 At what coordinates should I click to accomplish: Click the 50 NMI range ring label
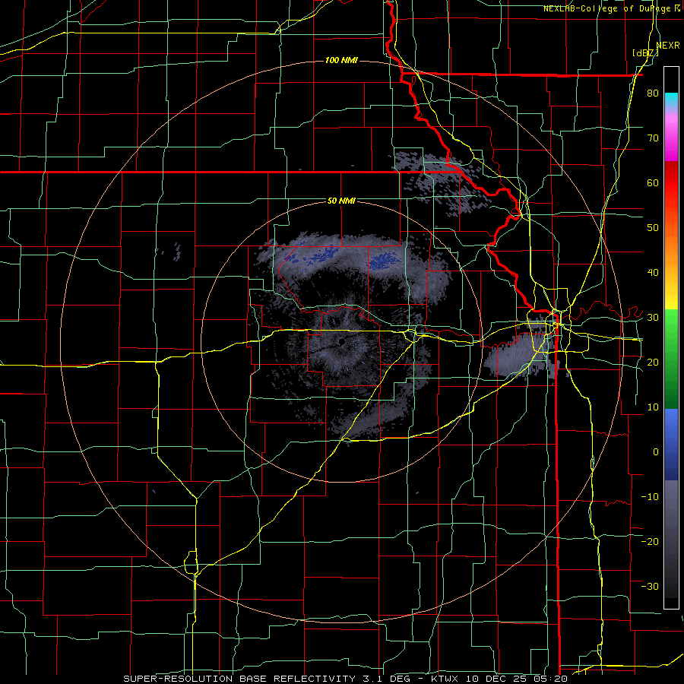point(341,201)
